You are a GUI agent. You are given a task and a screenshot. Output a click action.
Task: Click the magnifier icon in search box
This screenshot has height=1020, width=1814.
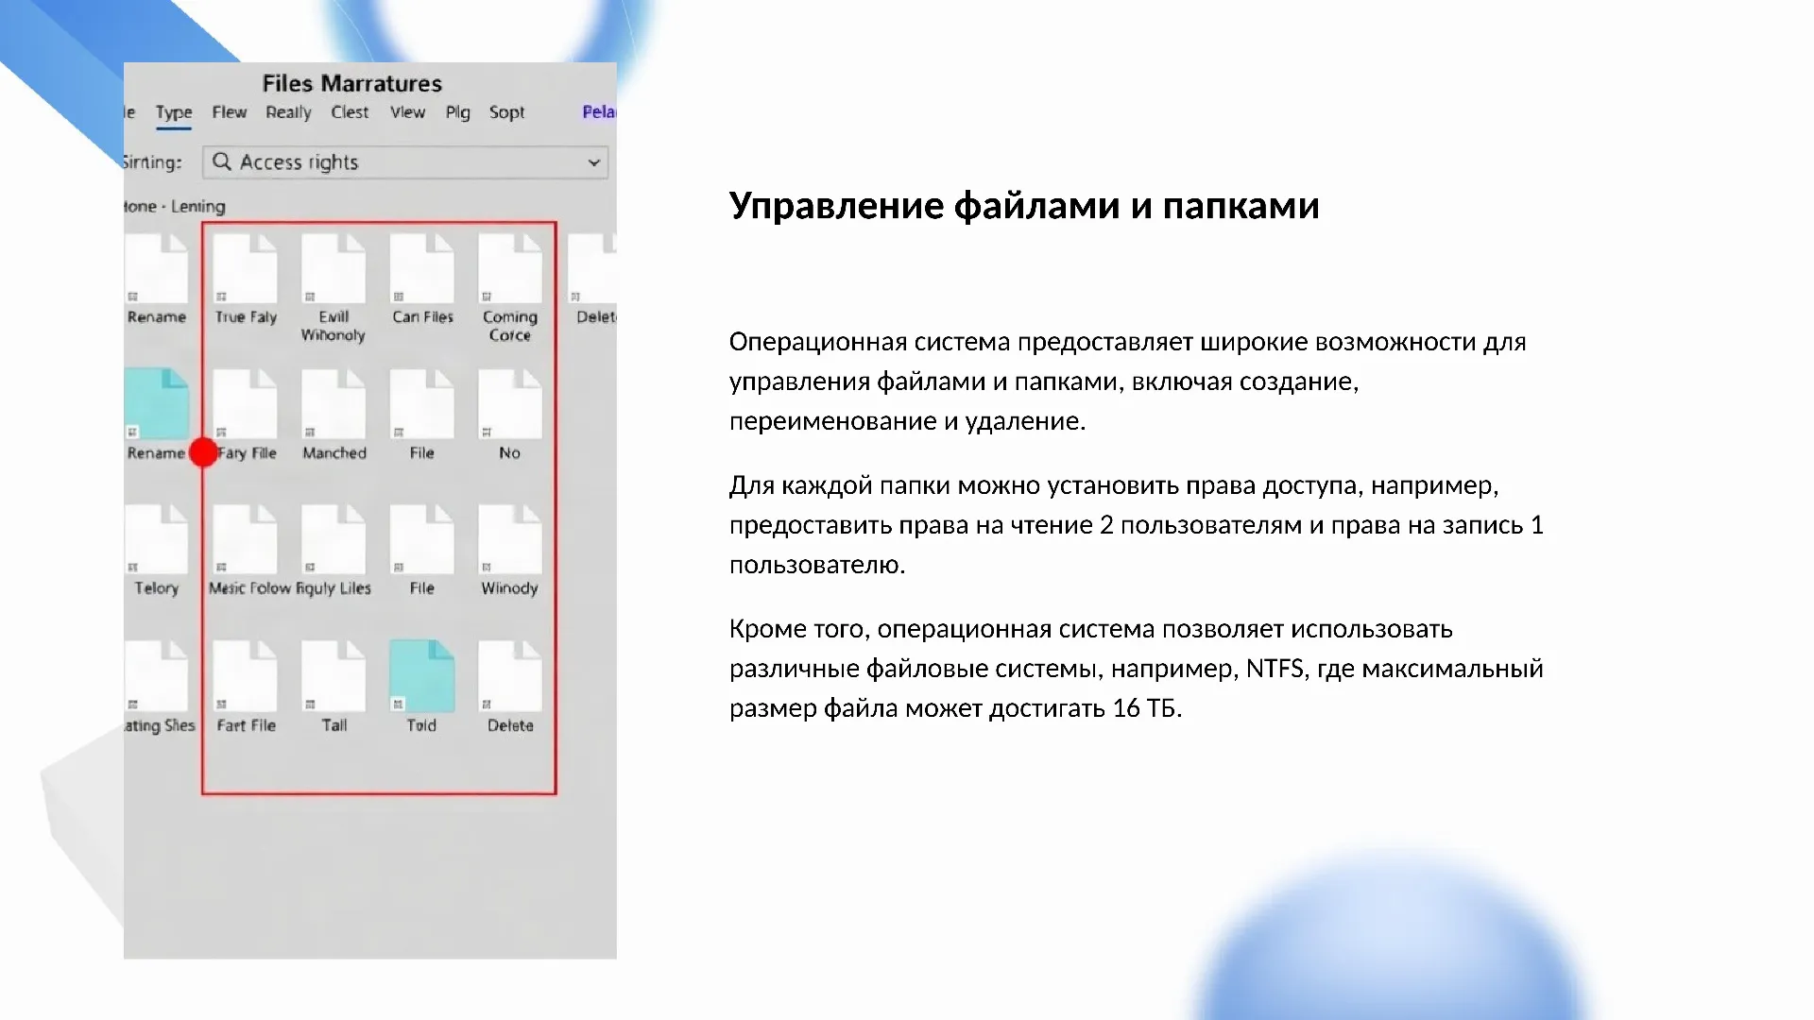pos(222,161)
